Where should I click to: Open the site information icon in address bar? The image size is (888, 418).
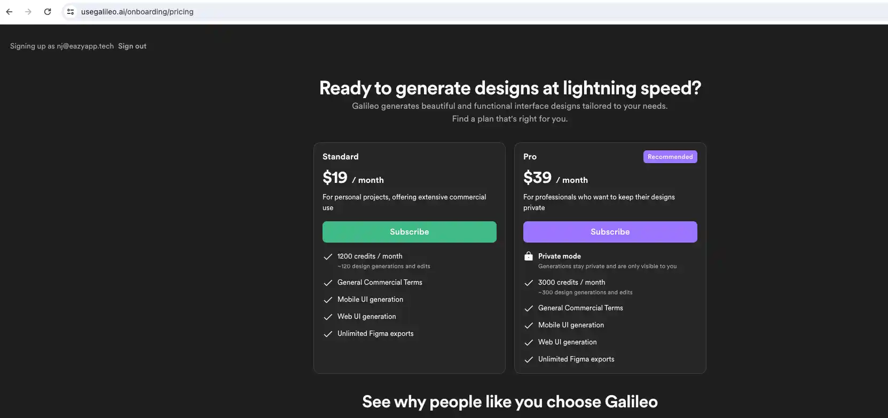70,12
